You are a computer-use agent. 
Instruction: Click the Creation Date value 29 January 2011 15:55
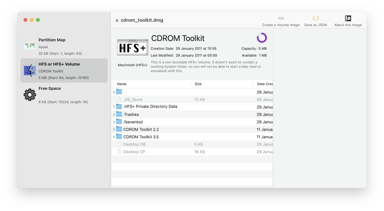[196, 49]
